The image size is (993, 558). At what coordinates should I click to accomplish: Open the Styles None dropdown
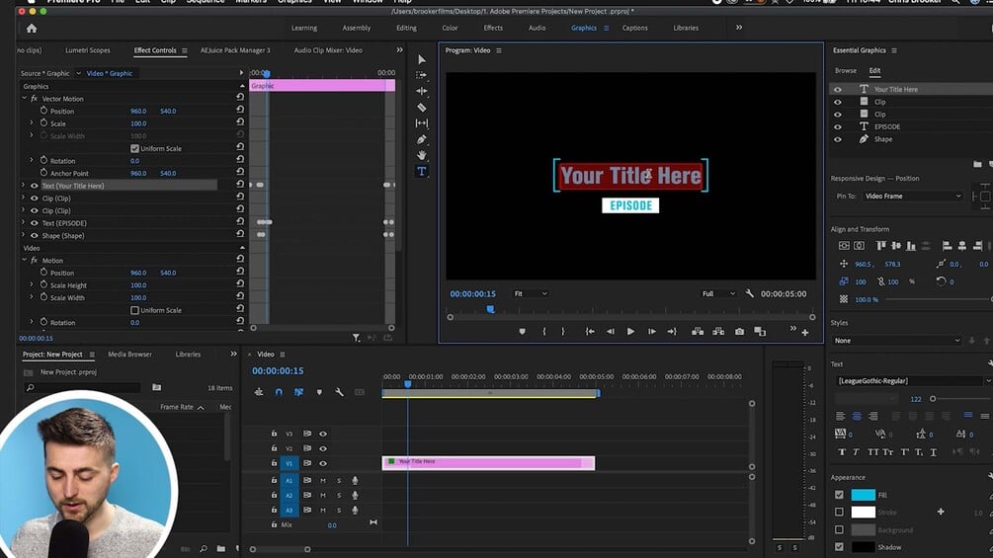point(896,341)
